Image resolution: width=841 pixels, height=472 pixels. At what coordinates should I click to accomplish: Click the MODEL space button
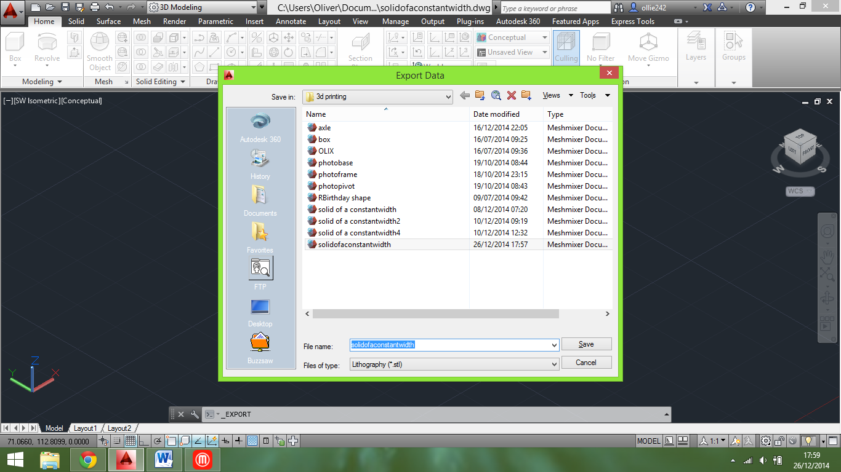click(x=648, y=441)
